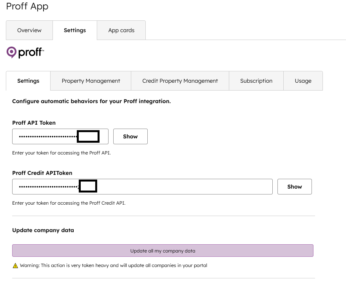Show the Proff API Token value
The image size is (346, 287).
pyautogui.click(x=130, y=136)
